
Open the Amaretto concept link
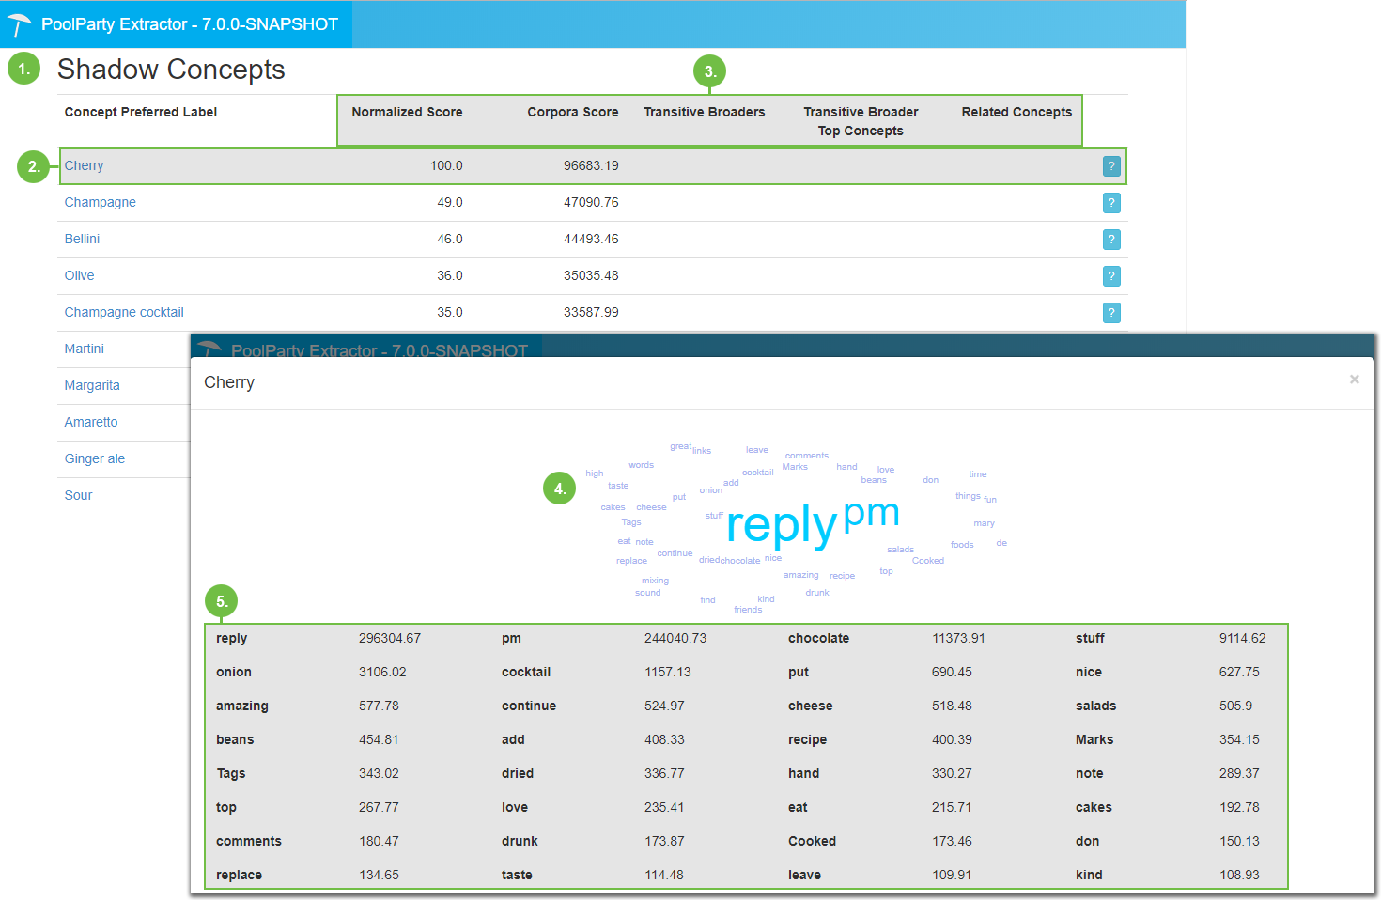point(91,423)
